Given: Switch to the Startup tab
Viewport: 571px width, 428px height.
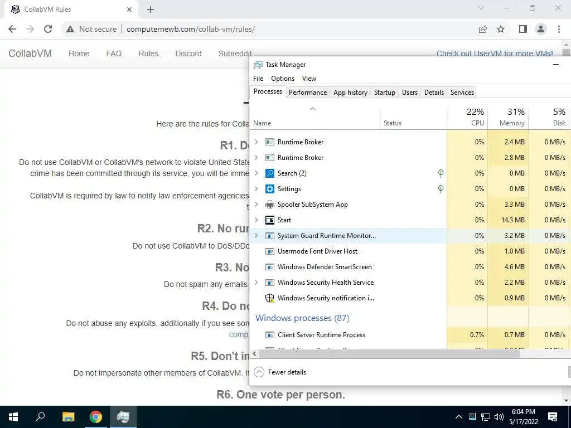Looking at the screenshot, I should click(385, 93).
